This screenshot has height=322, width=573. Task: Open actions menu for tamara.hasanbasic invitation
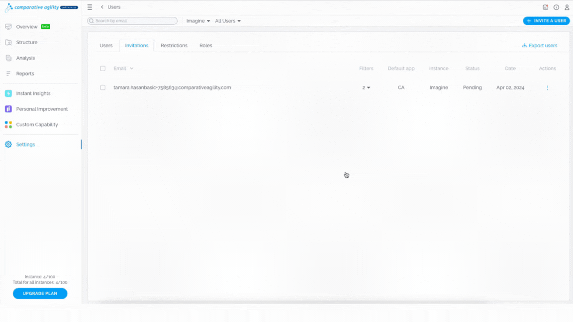548,87
